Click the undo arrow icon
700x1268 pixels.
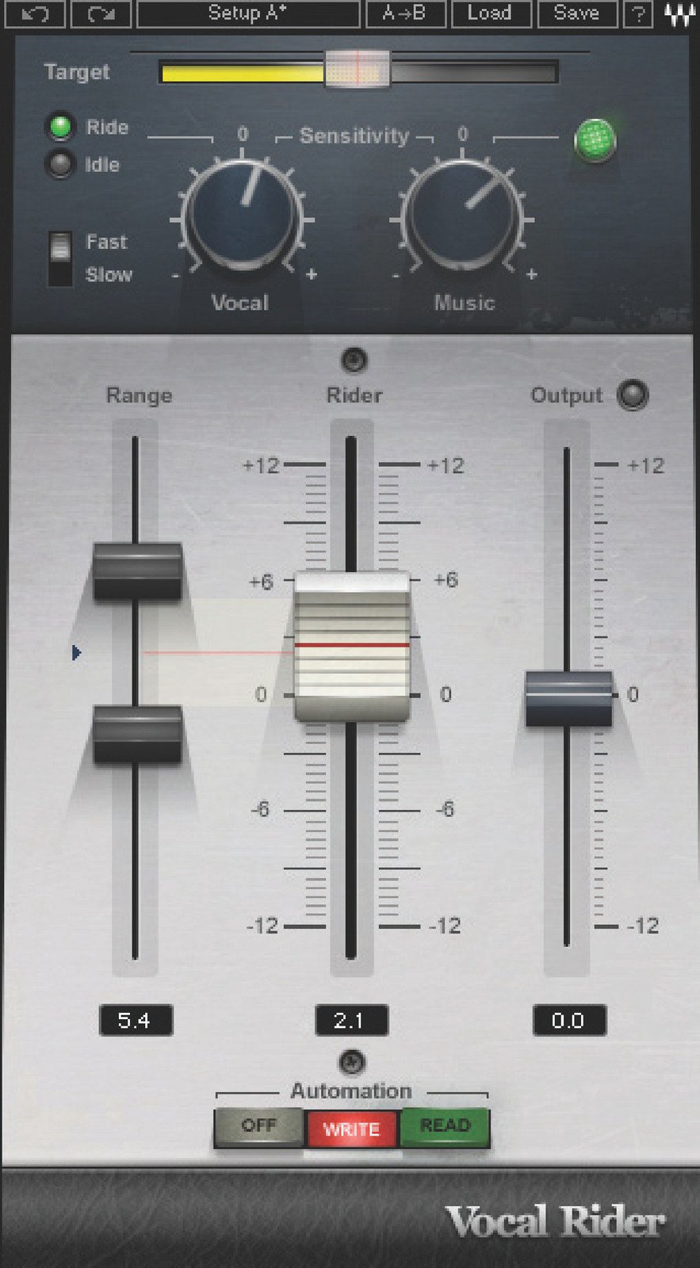(x=35, y=13)
